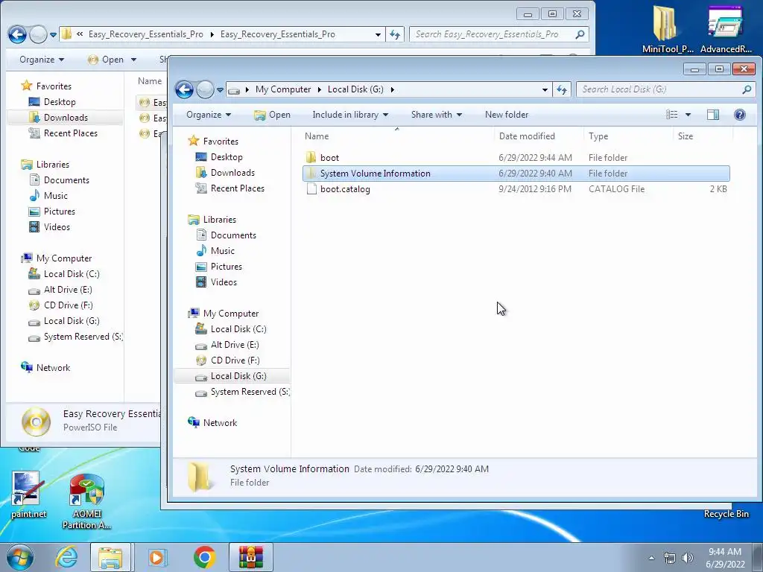
Task: Click Open in Local Disk (G:) toolbar
Action: tap(273, 115)
